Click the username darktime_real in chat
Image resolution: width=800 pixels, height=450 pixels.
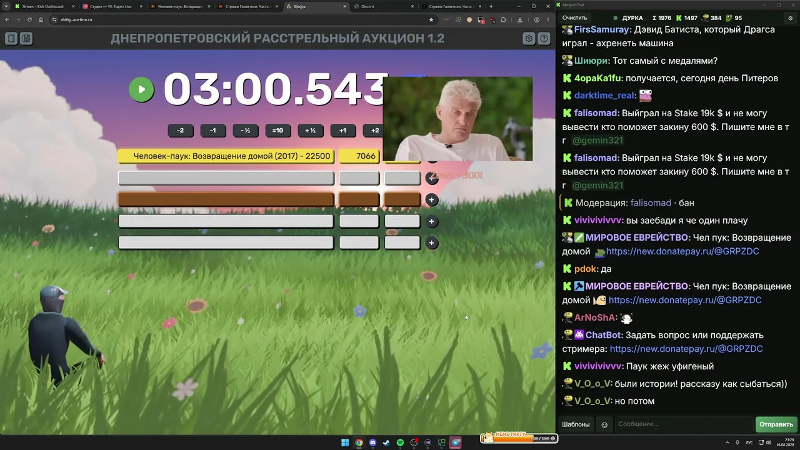click(x=604, y=96)
